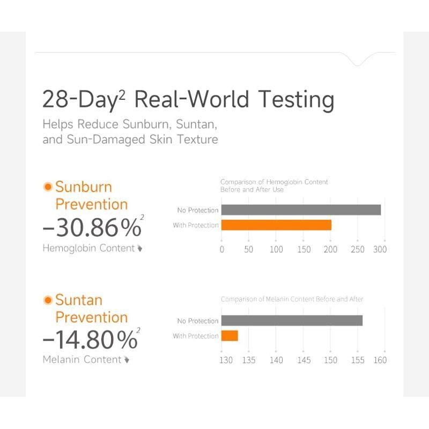
Task: Click the orange bullet beside Sunburn Prevention
Action: [48, 187]
